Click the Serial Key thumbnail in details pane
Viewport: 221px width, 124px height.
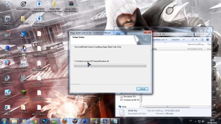pyautogui.click(x=122, y=113)
